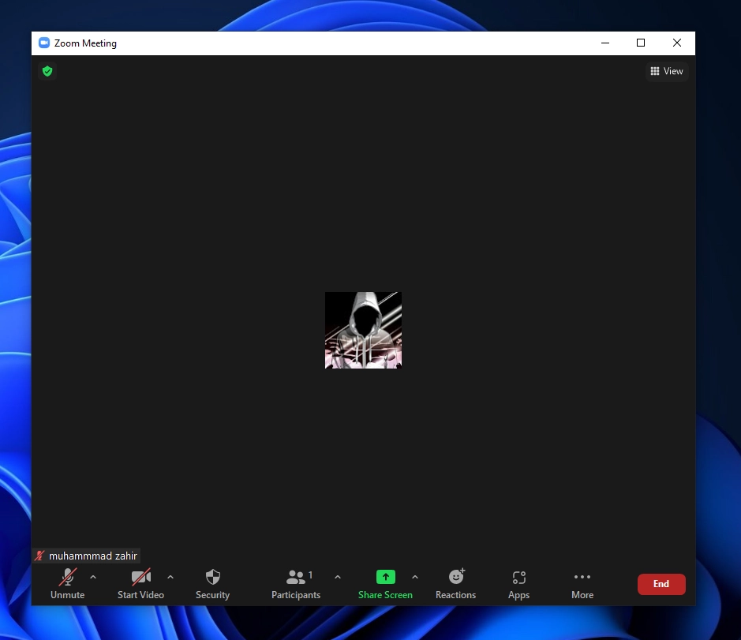Click the muhammmad zahir name label
Screen dimensions: 741x640
(92, 556)
